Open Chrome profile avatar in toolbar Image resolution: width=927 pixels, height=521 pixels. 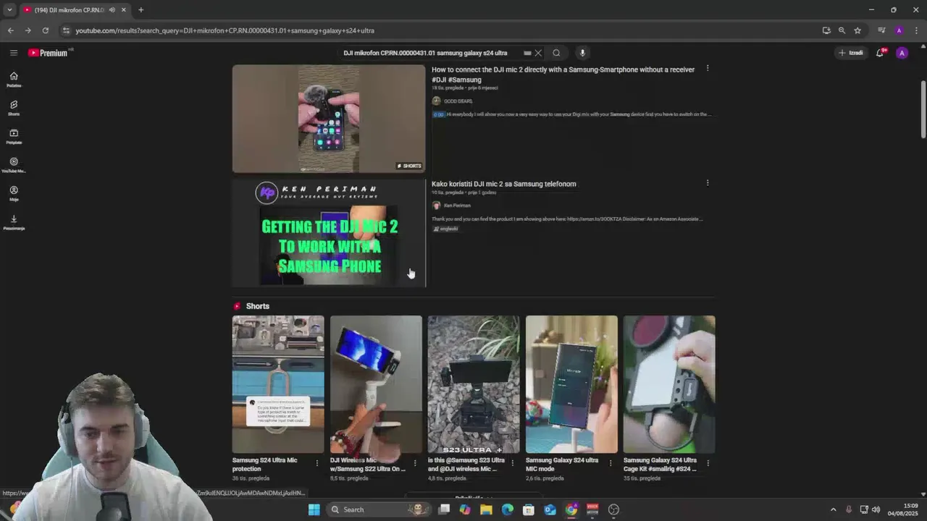coord(899,30)
